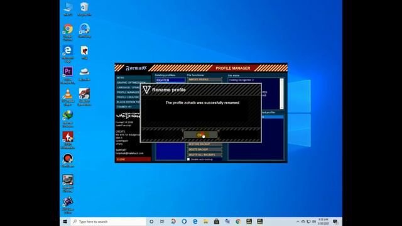Click the support email link in FormatC
This screenshot has width=402, height=226.
click(129, 153)
